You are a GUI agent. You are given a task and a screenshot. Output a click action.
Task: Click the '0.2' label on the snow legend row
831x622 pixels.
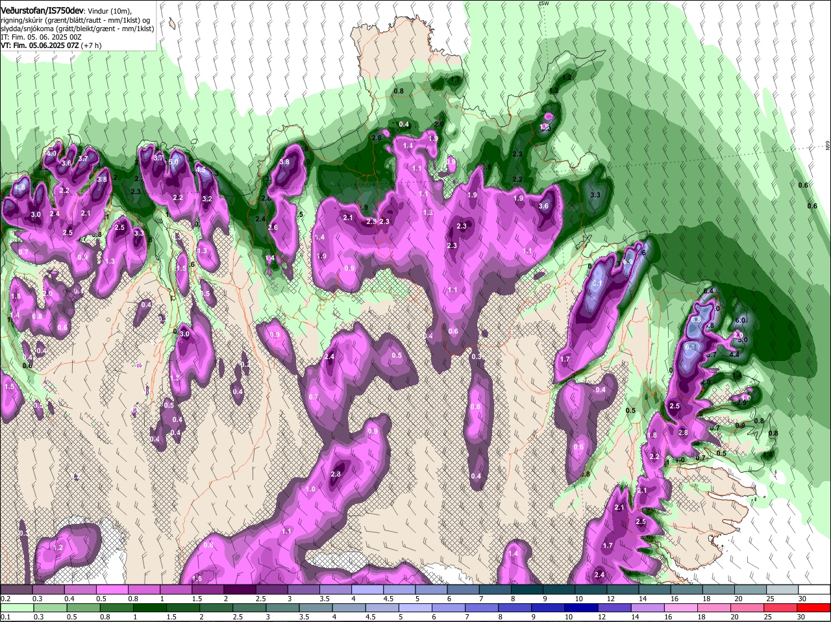pyautogui.click(x=6, y=599)
